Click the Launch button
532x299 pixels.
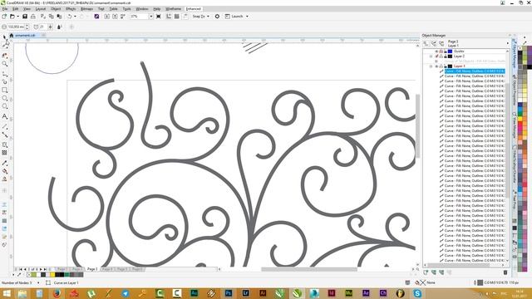tap(234, 17)
